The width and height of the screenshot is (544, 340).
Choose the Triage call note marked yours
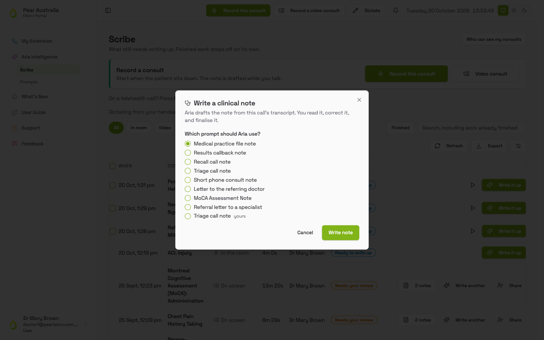[188, 216]
